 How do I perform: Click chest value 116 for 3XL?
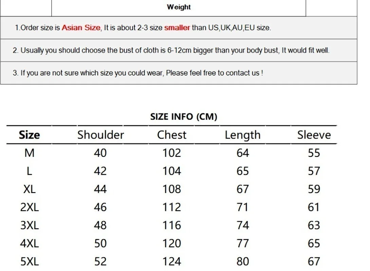coord(172,225)
